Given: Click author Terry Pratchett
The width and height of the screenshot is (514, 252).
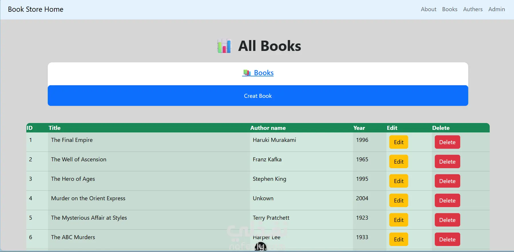Looking at the screenshot, I should click(271, 218).
